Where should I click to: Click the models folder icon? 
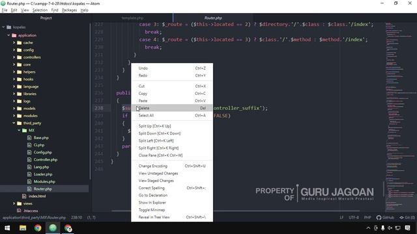pyautogui.click(x=19, y=109)
